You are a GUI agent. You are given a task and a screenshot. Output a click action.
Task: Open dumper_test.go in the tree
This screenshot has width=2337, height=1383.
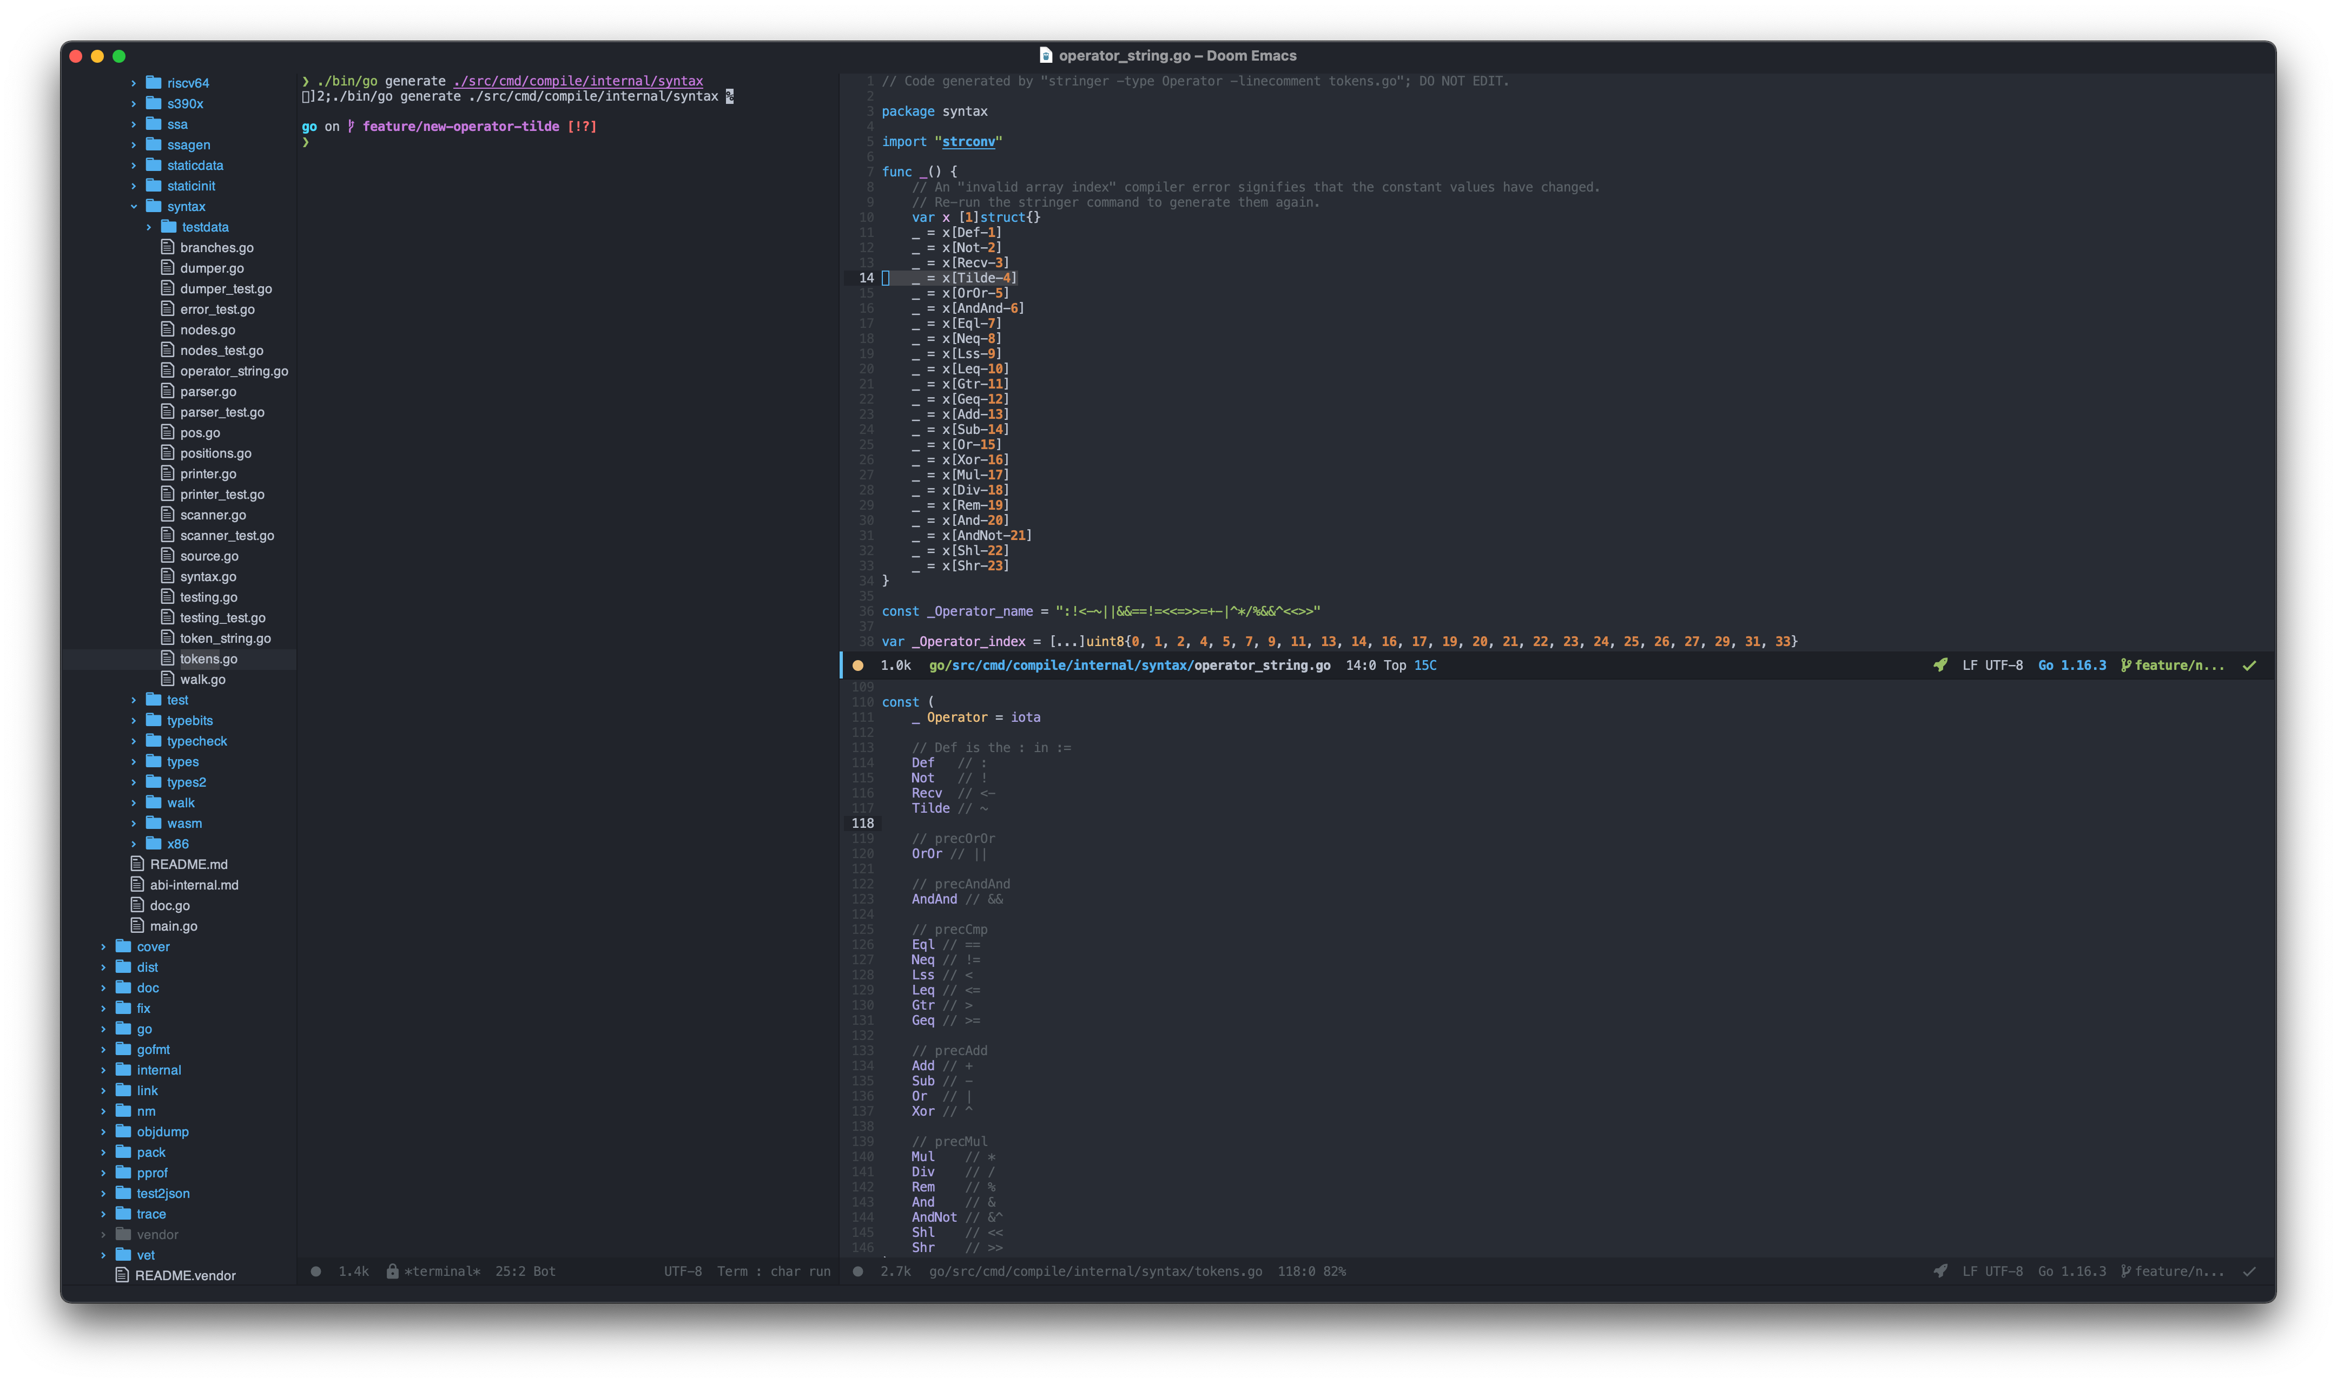click(226, 289)
